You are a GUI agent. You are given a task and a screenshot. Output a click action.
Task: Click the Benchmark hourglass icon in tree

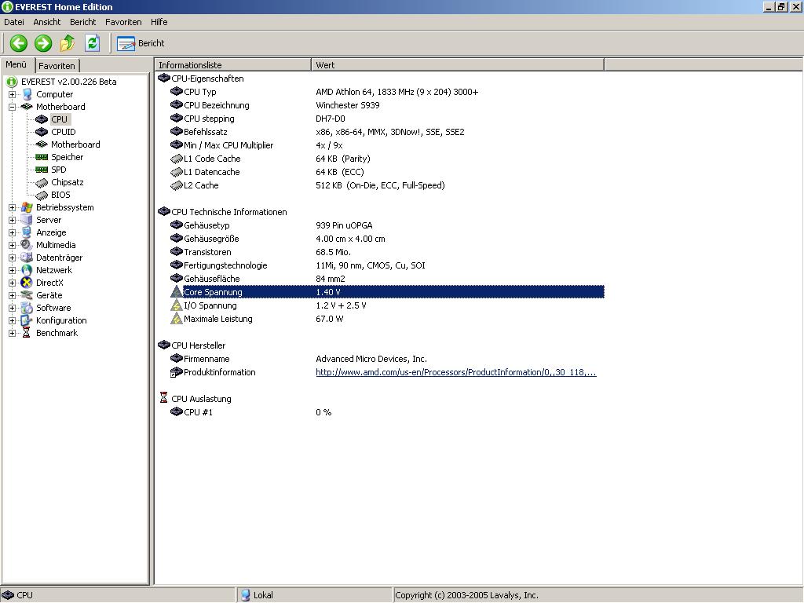26,333
